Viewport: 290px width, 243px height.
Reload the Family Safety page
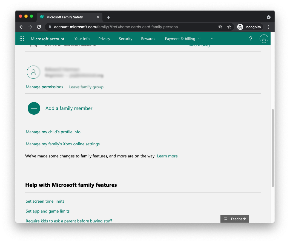(39, 27)
